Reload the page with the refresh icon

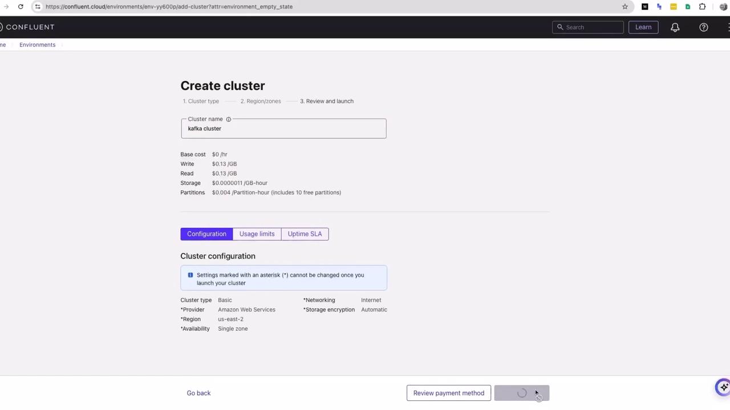[21, 7]
